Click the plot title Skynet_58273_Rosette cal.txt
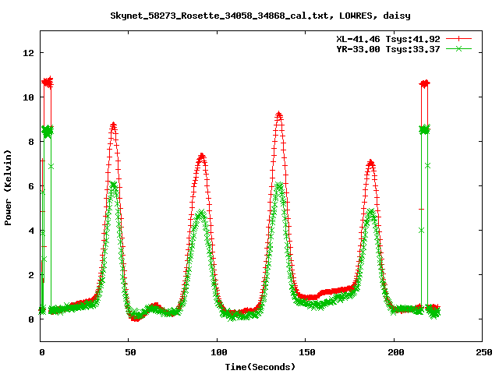The height and width of the screenshot is (374, 499). pyautogui.click(x=260, y=16)
